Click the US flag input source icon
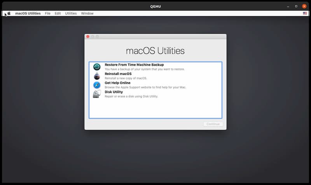This screenshot has width=311, height=185. pos(305,13)
